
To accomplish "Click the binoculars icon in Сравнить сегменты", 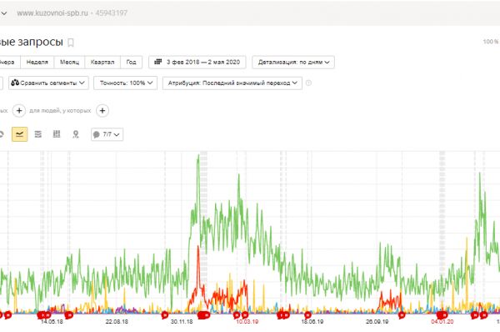I will pyautogui.click(x=15, y=83).
